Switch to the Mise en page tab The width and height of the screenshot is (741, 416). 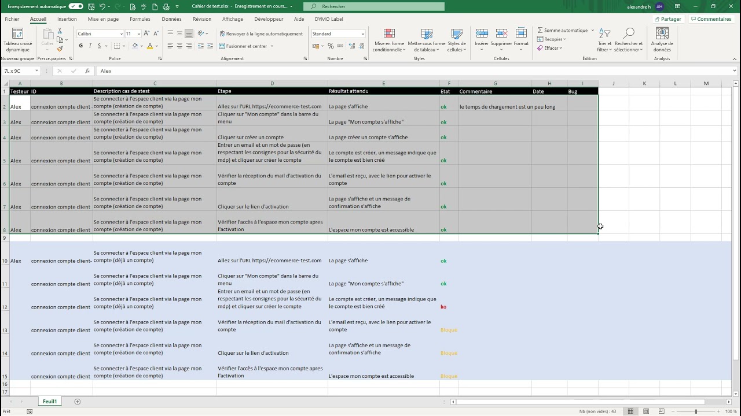[x=103, y=19]
